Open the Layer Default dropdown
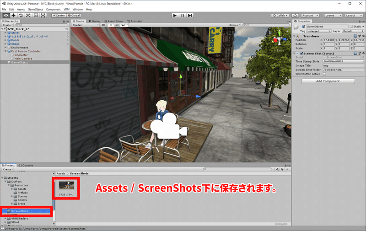Viewport: 366px width, 231px height. click(x=353, y=31)
